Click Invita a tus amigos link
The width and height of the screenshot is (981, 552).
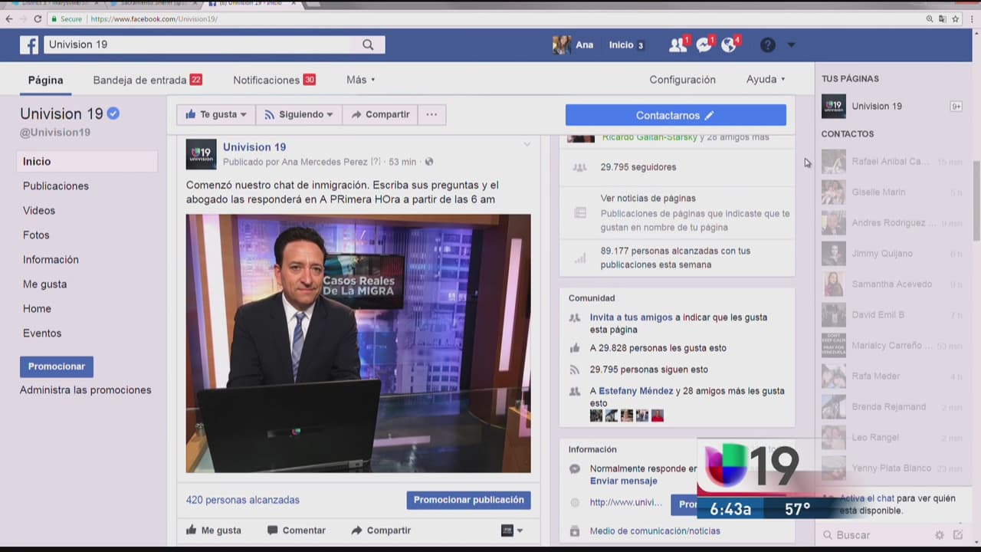click(x=631, y=317)
